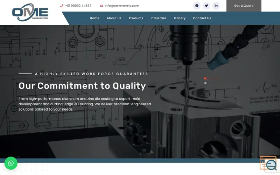The width and height of the screenshot is (280, 175).
Task: Open the Gallery menu item
Action: point(180,18)
